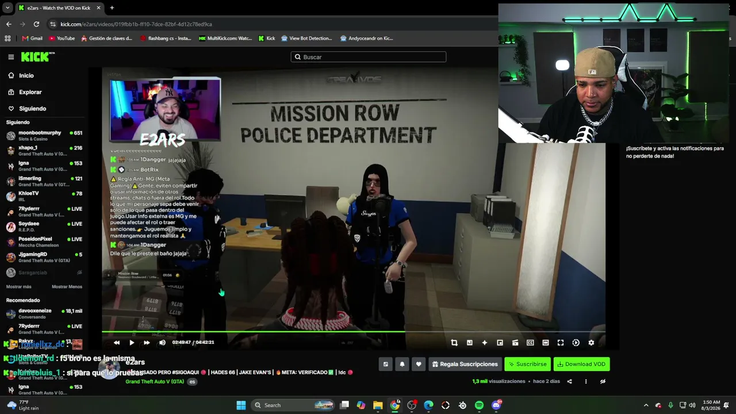Open Windows Start menu
The image size is (736, 414).
pos(241,405)
